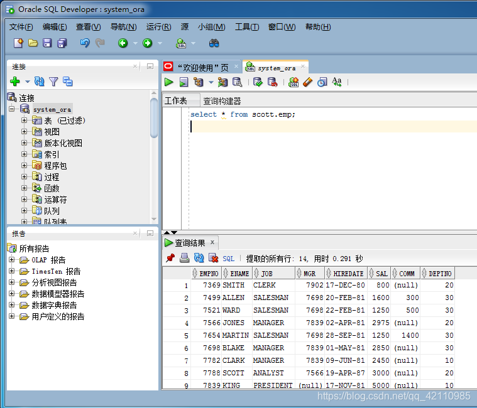
Task: Click the SQL link in result toolbar
Action: pos(228,259)
